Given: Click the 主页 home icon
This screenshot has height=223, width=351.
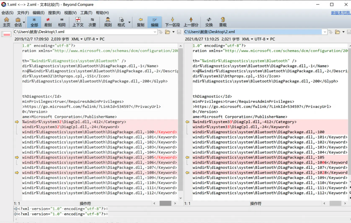Looking at the screenshot, I should click(x=7, y=22).
